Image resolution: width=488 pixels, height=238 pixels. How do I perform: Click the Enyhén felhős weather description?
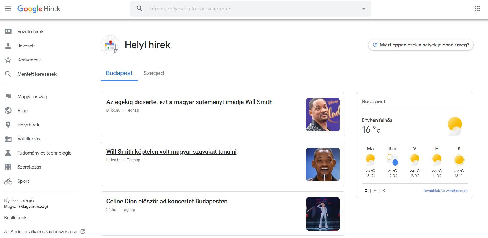pos(377,120)
